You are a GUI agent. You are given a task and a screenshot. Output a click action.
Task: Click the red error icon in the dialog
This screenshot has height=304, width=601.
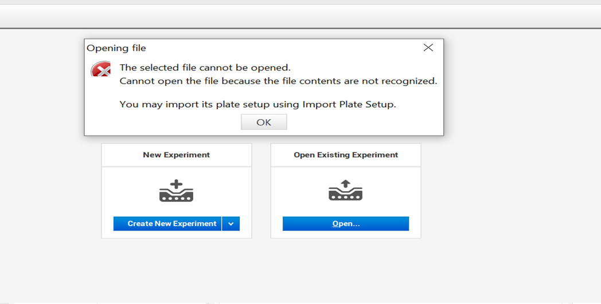pyautogui.click(x=101, y=70)
